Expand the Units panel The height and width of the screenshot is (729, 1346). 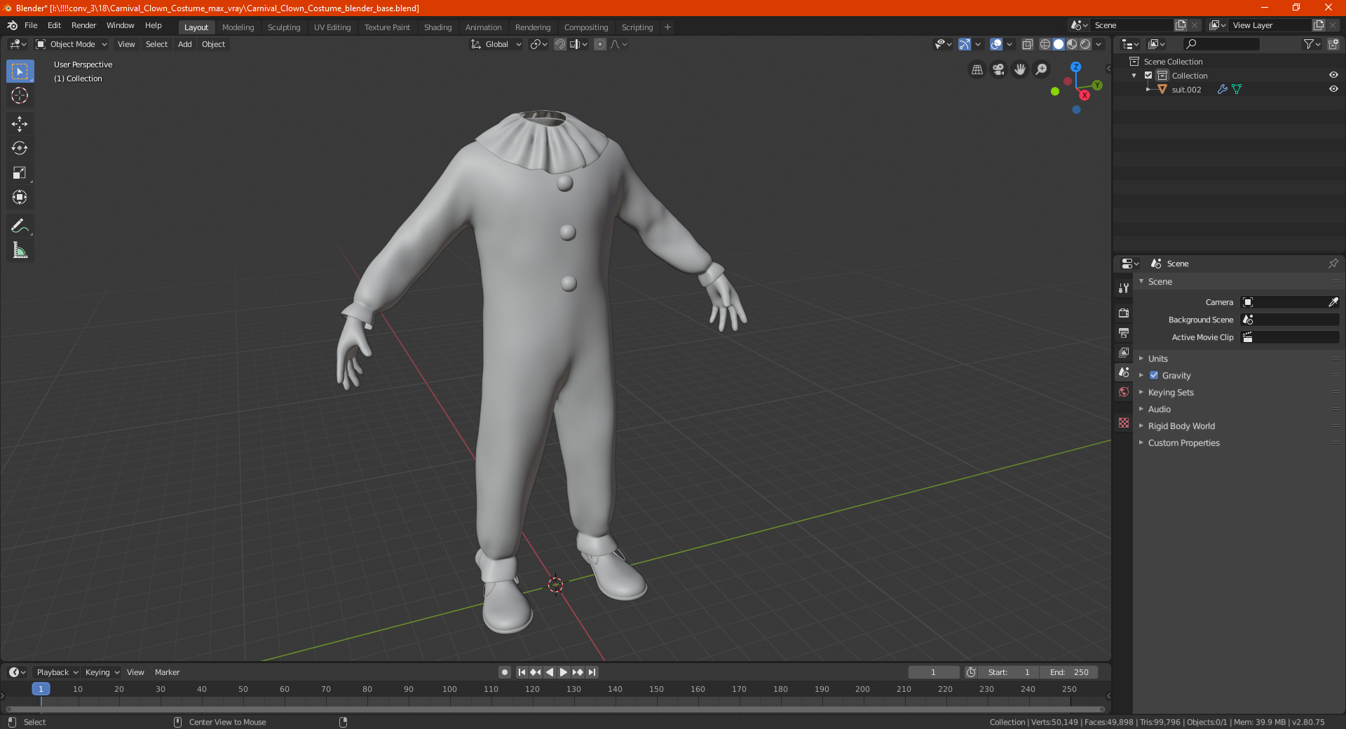coord(1158,358)
